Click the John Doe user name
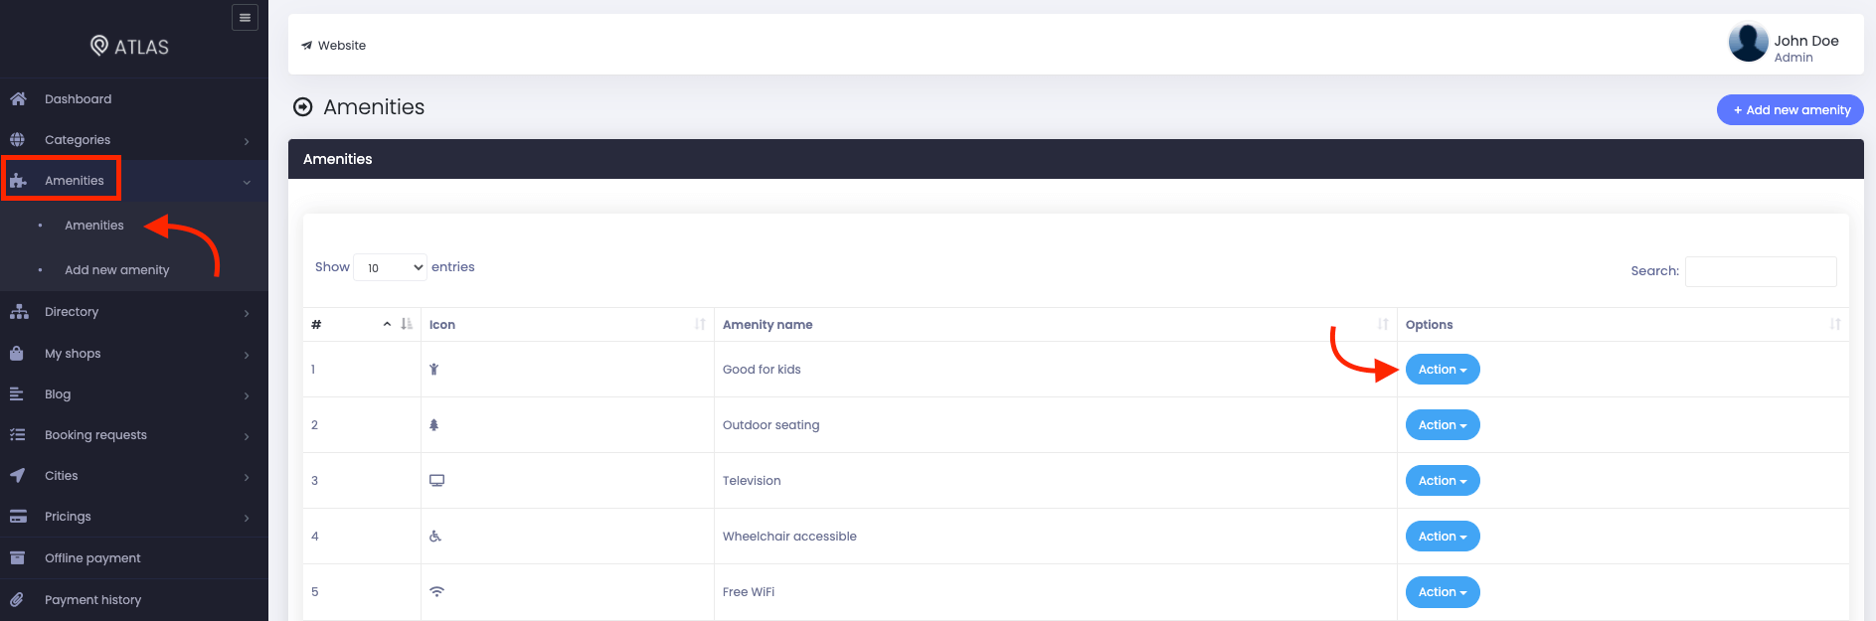The image size is (1876, 621). click(1806, 41)
